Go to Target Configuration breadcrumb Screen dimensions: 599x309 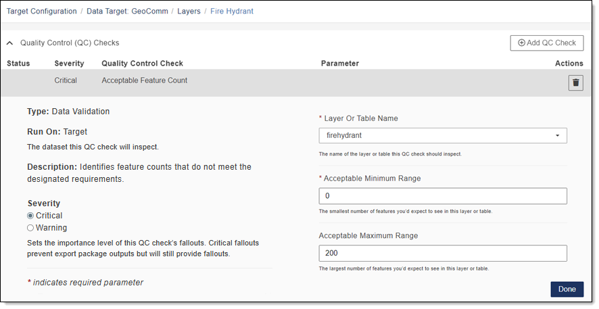point(41,11)
